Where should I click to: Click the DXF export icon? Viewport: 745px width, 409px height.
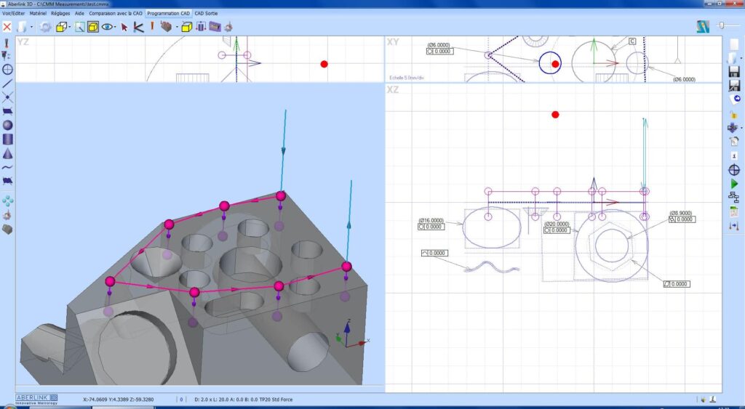pos(732,128)
